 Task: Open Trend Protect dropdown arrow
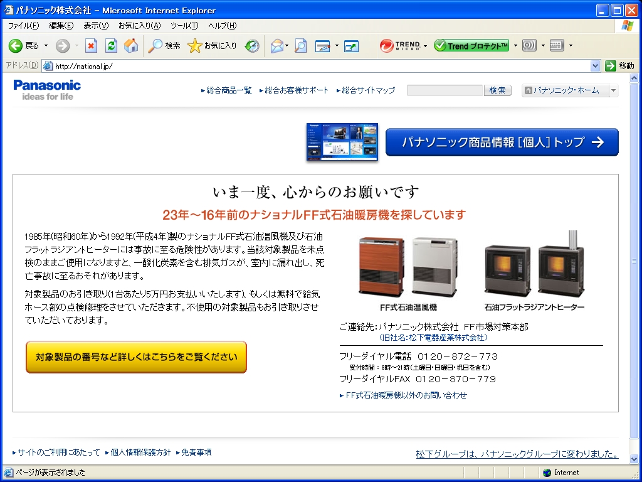515,45
